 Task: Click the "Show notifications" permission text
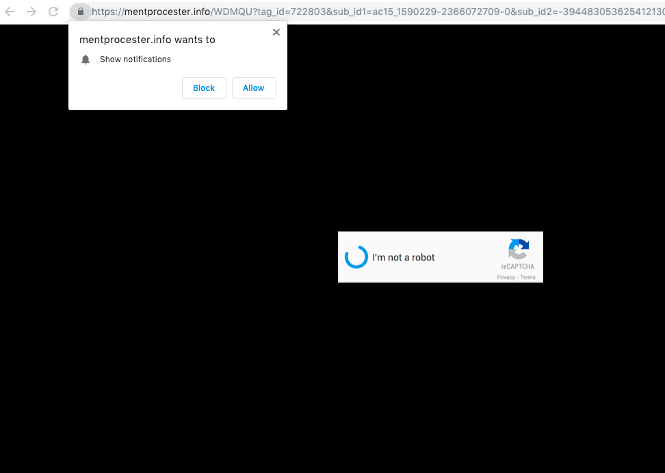[x=135, y=59]
